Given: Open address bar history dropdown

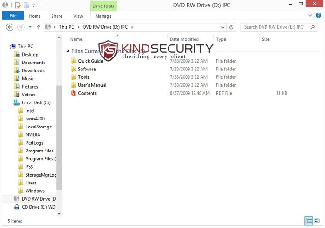Looking at the screenshot, I should click(223, 27).
